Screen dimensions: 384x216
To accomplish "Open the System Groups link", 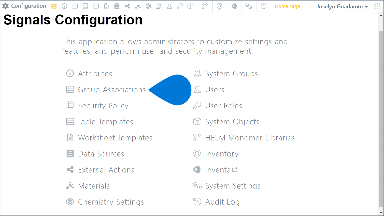I will [x=232, y=74].
